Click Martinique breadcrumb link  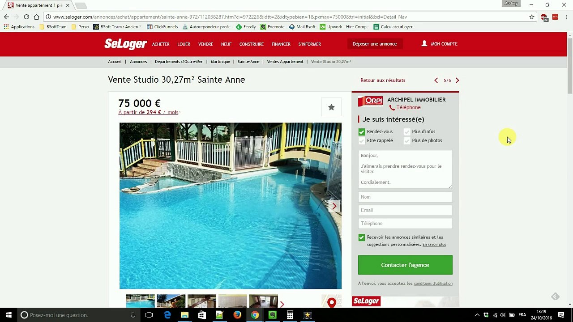pyautogui.click(x=220, y=62)
